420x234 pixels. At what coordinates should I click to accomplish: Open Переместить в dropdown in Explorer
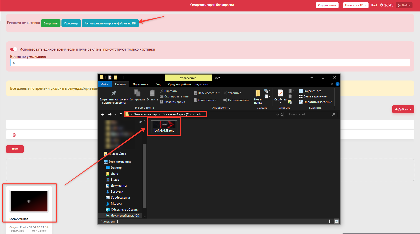(207, 93)
